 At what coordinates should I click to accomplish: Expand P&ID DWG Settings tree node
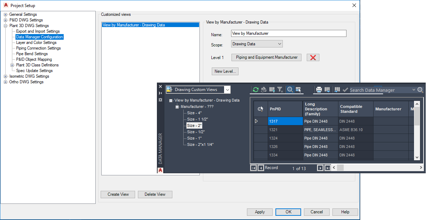click(6, 20)
